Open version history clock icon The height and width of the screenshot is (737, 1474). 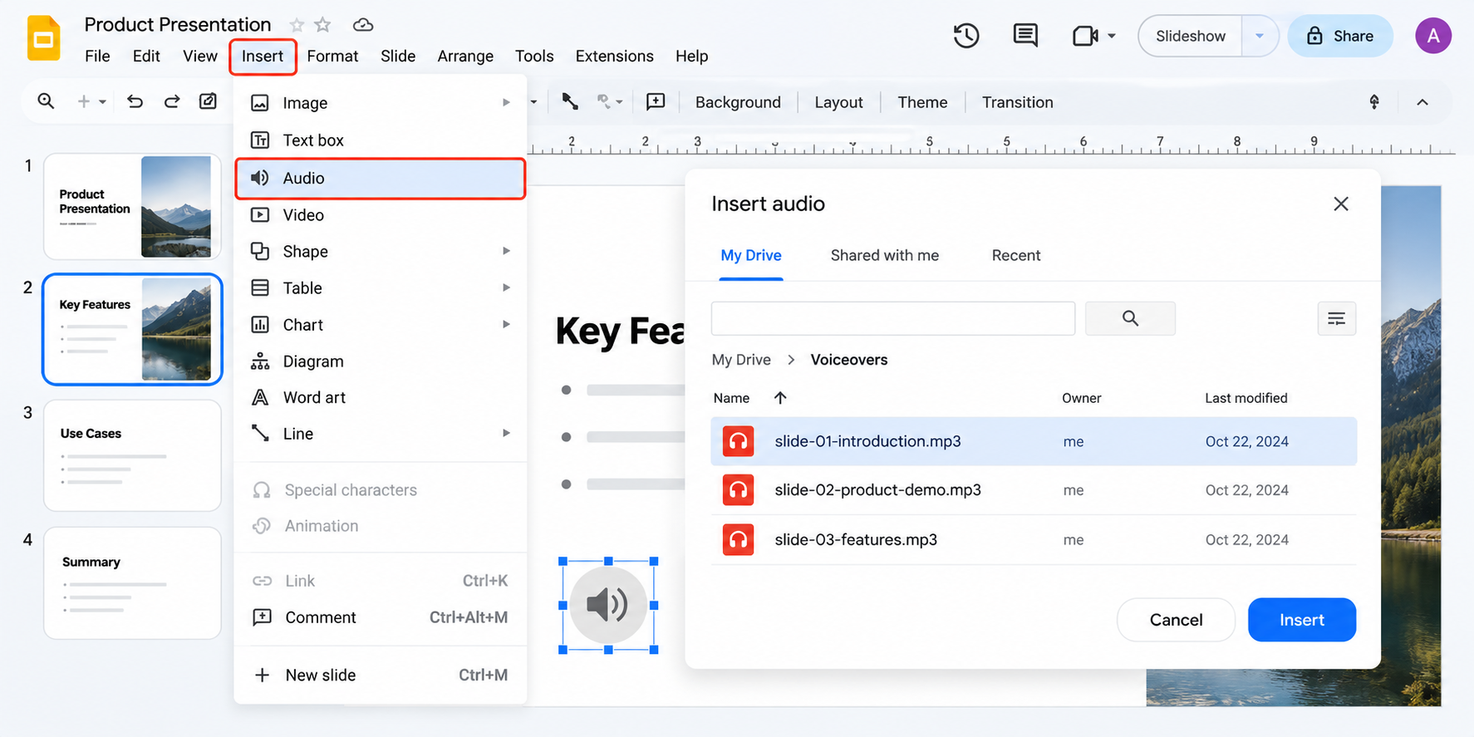tap(965, 36)
